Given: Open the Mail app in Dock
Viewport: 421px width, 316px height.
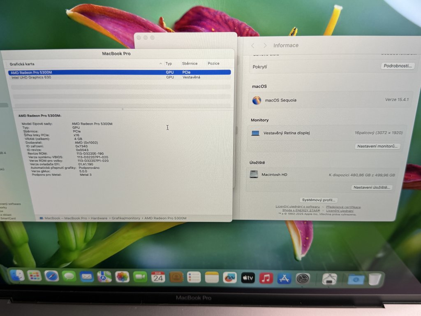Looking at the screenshot, I should tap(86, 277).
